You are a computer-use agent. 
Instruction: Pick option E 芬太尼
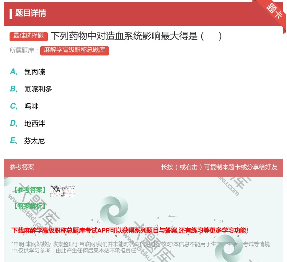point(28,141)
